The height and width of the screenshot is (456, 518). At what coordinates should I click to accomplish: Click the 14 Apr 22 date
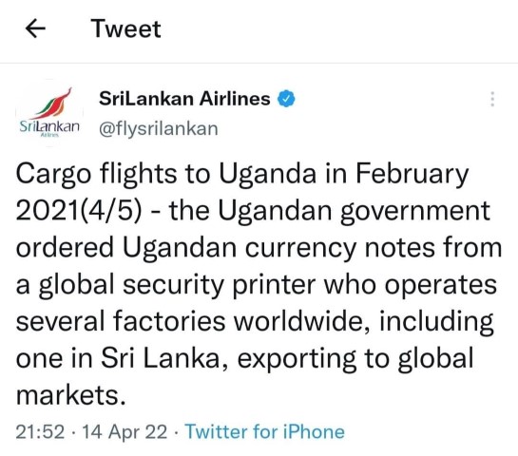pos(125,431)
